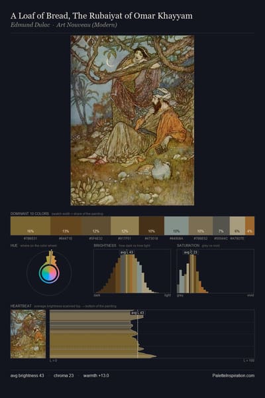
Task: Click the saturation histogram chart
Action: (215, 271)
